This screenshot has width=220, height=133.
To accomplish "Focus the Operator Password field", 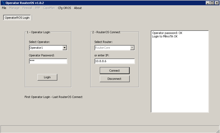I will click(x=48, y=61).
